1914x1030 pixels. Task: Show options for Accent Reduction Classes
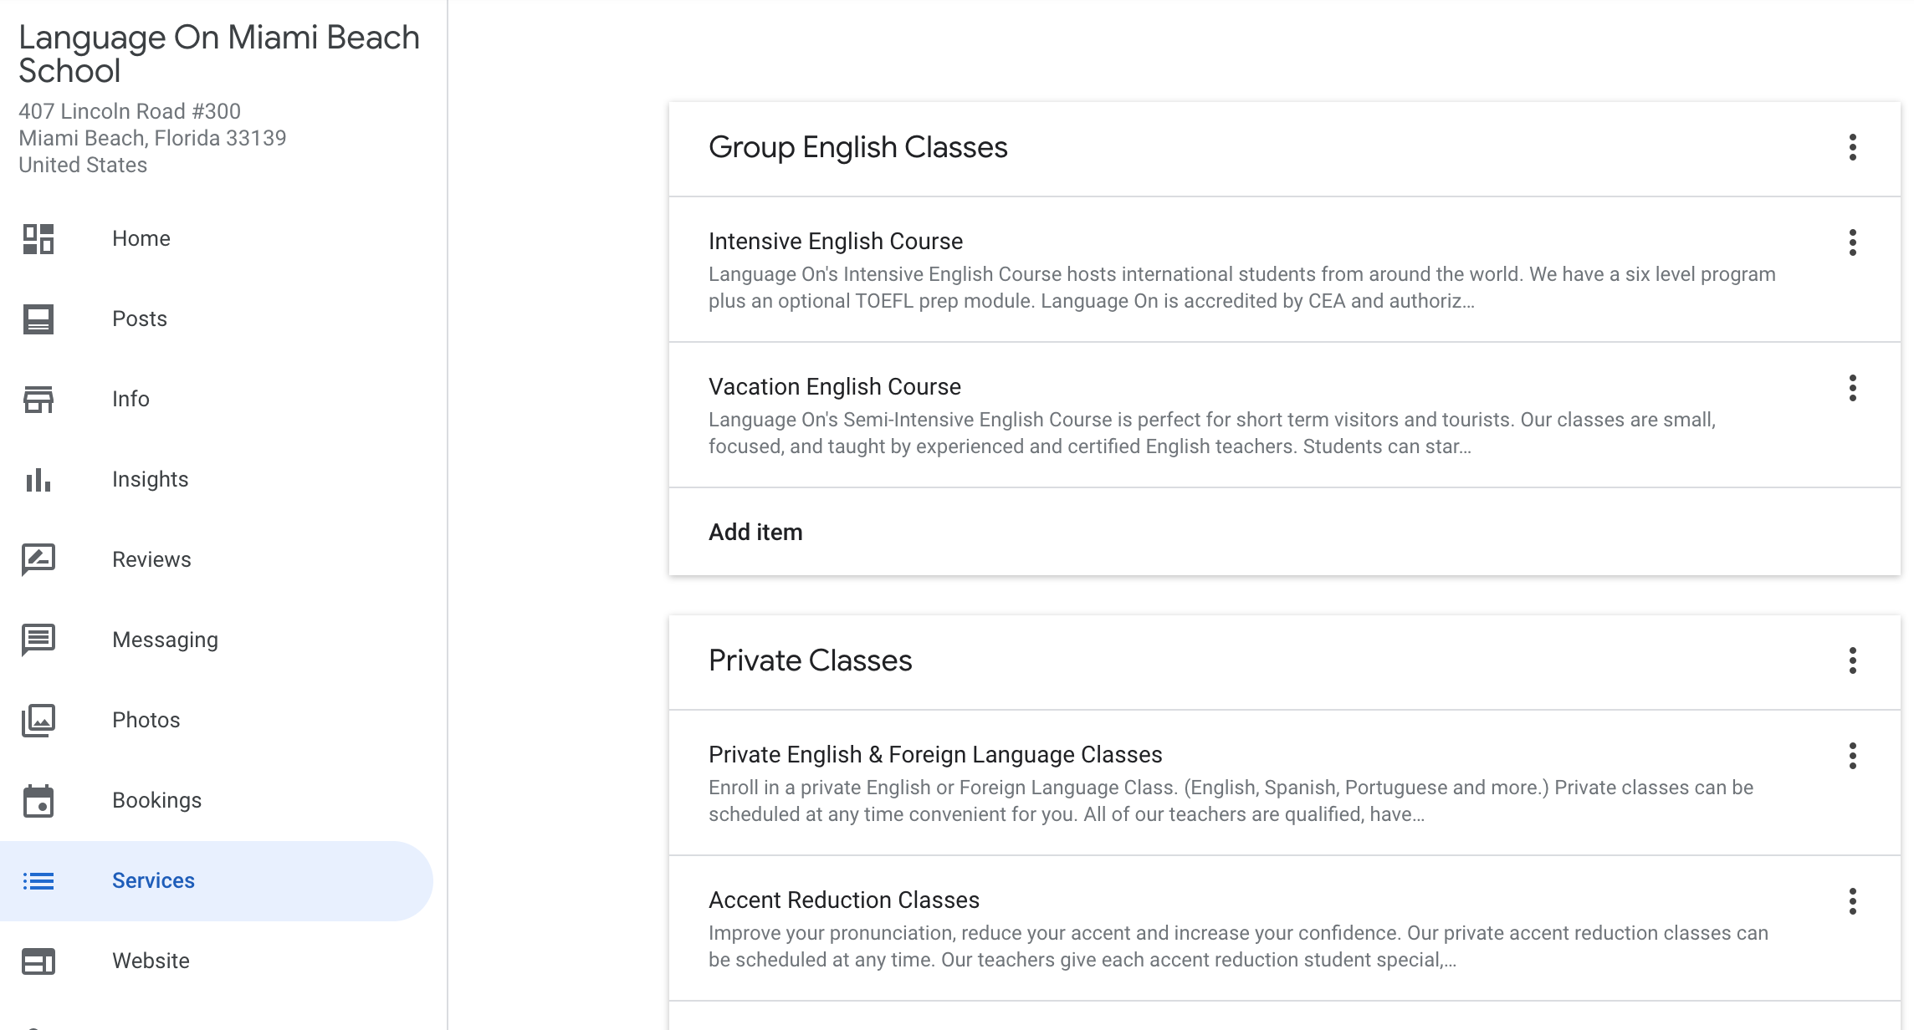pos(1853,902)
